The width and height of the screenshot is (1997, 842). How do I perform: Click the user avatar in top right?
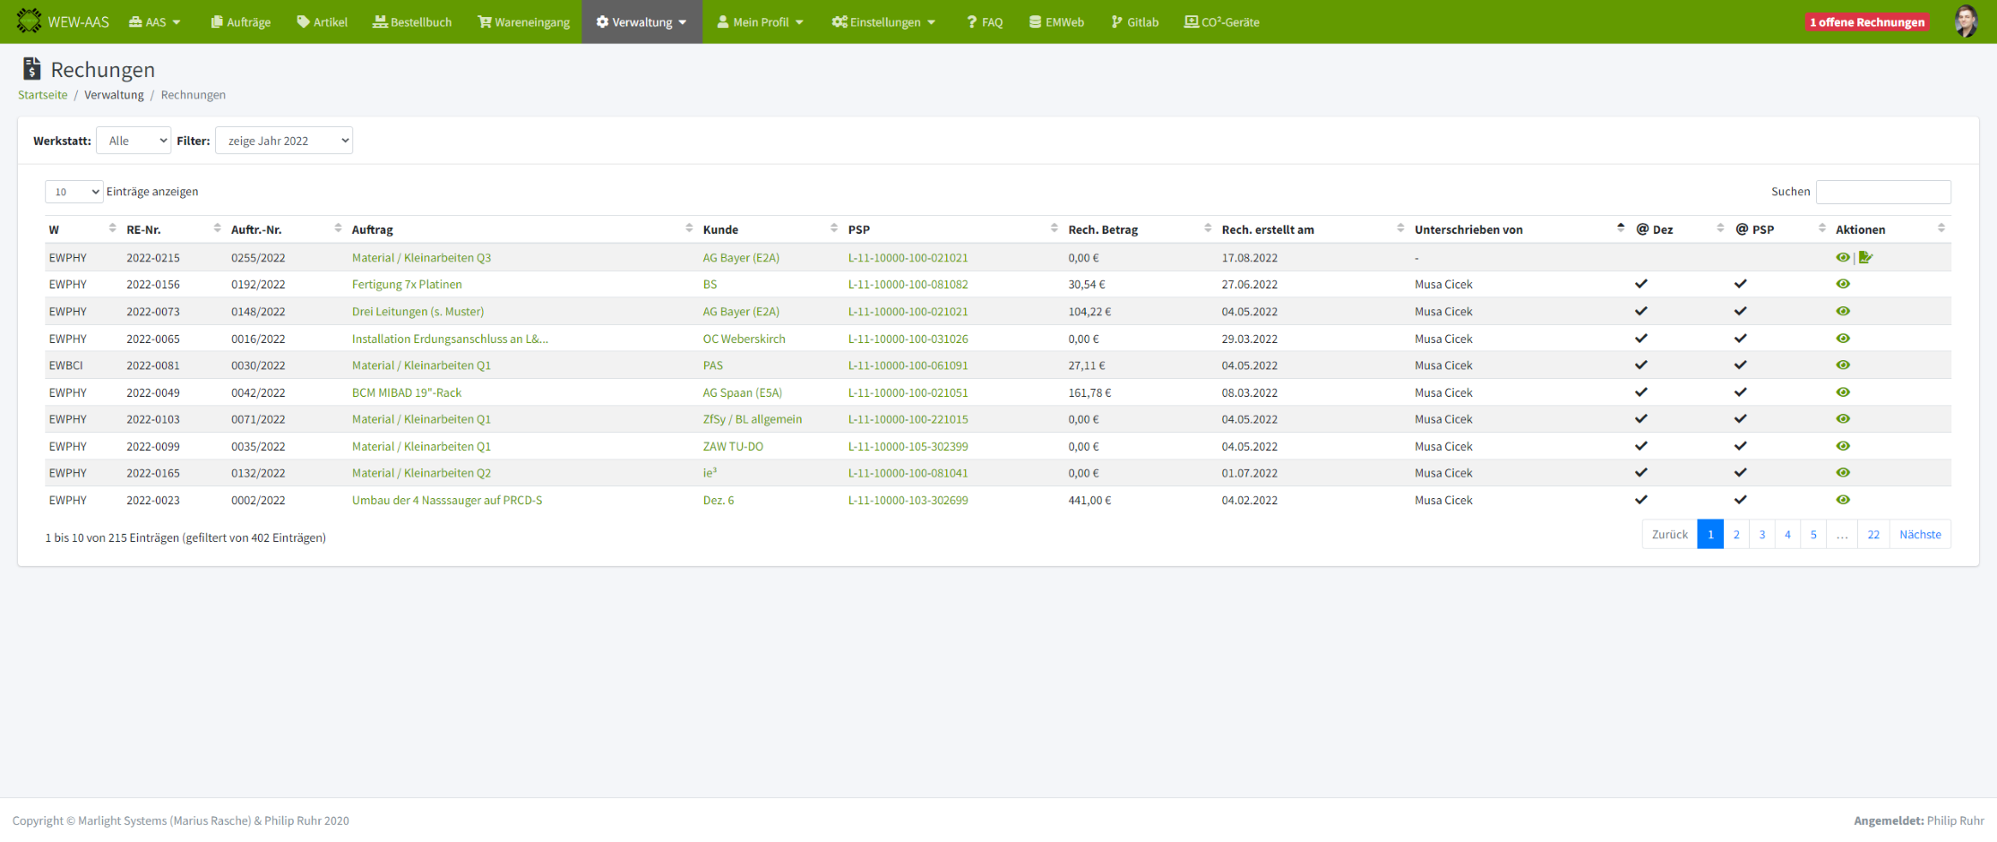(x=1966, y=21)
